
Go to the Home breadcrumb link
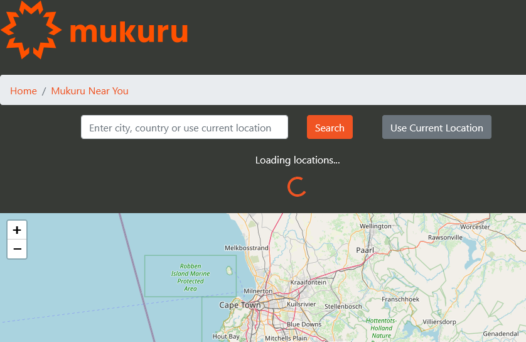[x=23, y=91]
